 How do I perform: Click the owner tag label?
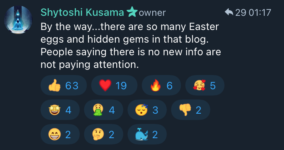(152, 13)
